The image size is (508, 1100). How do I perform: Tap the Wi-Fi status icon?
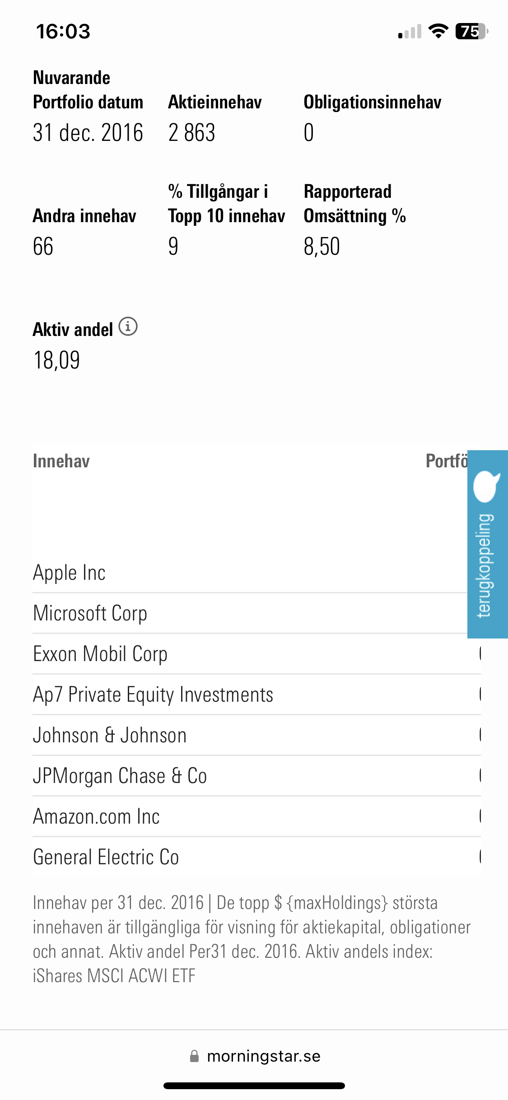[438, 32]
